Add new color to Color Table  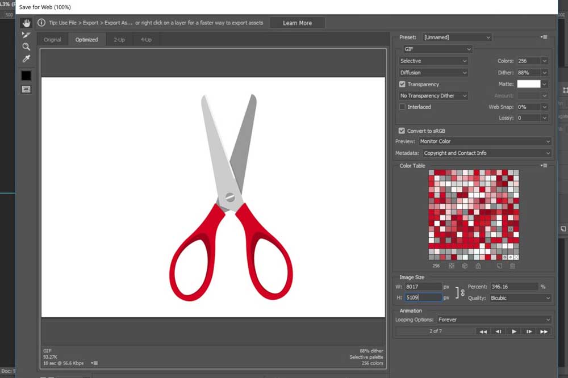pos(499,266)
